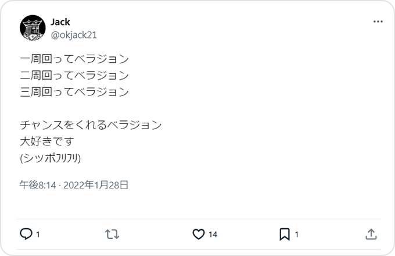Share the tweet using the upload arrow icon
The width and height of the screenshot is (395, 256).
(x=371, y=234)
